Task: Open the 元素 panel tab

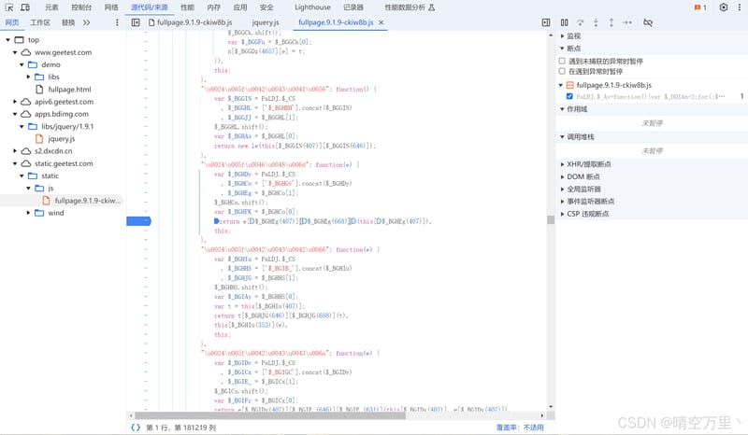Action: 51,7
